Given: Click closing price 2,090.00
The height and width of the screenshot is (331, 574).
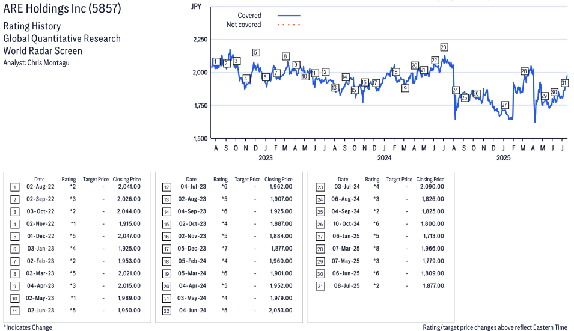Looking at the screenshot, I should coord(432,187).
